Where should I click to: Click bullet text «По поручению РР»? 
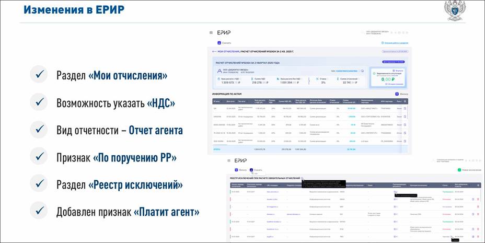click(x=134, y=158)
